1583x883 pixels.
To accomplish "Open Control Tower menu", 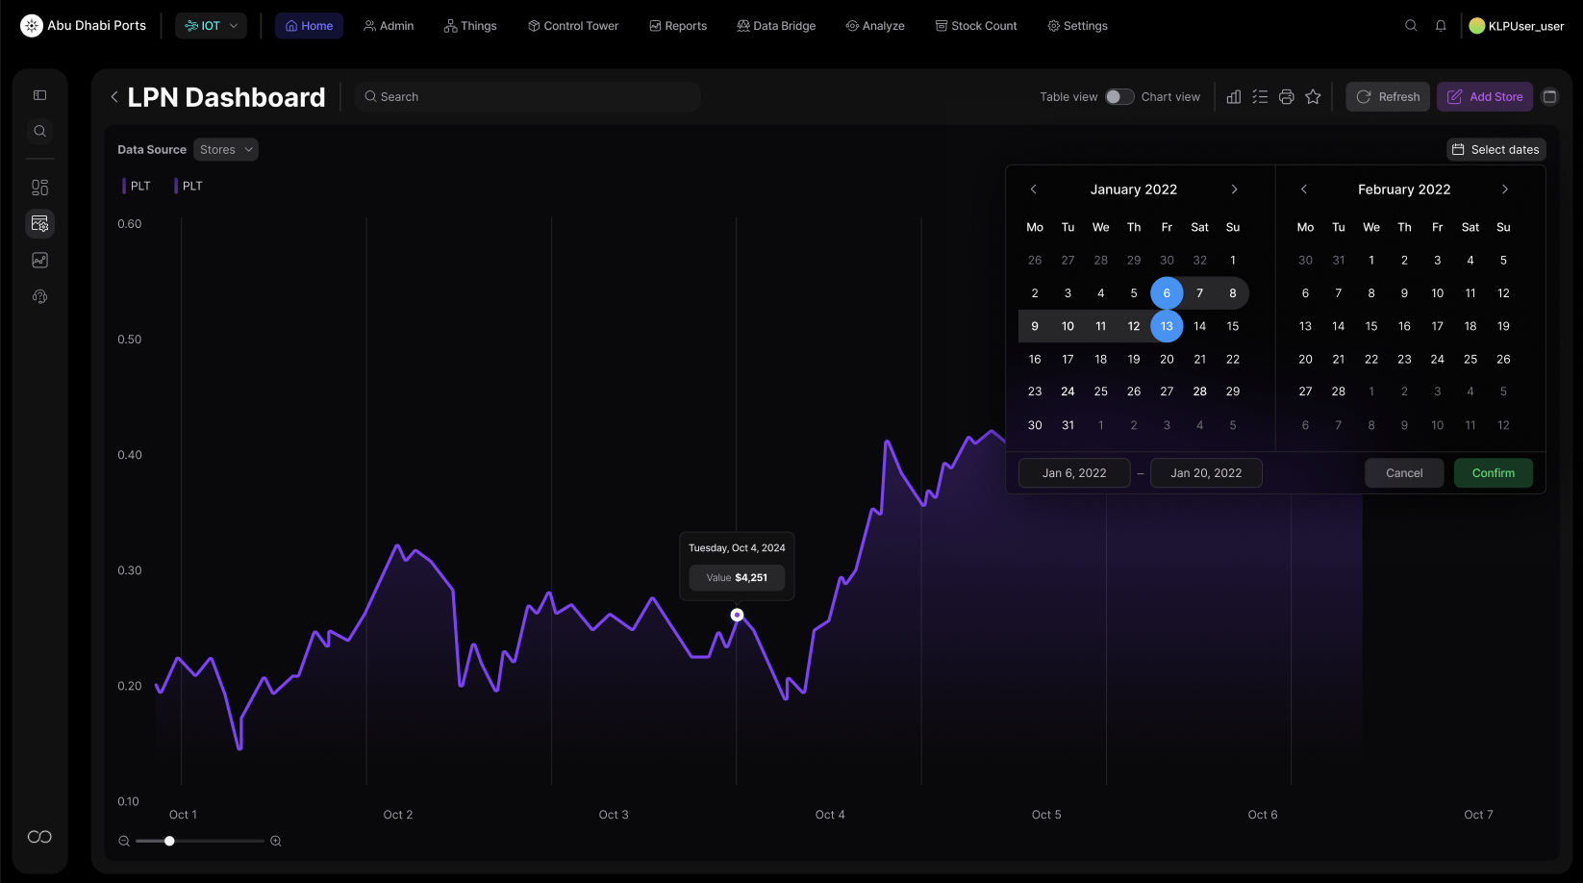I will pos(573,26).
